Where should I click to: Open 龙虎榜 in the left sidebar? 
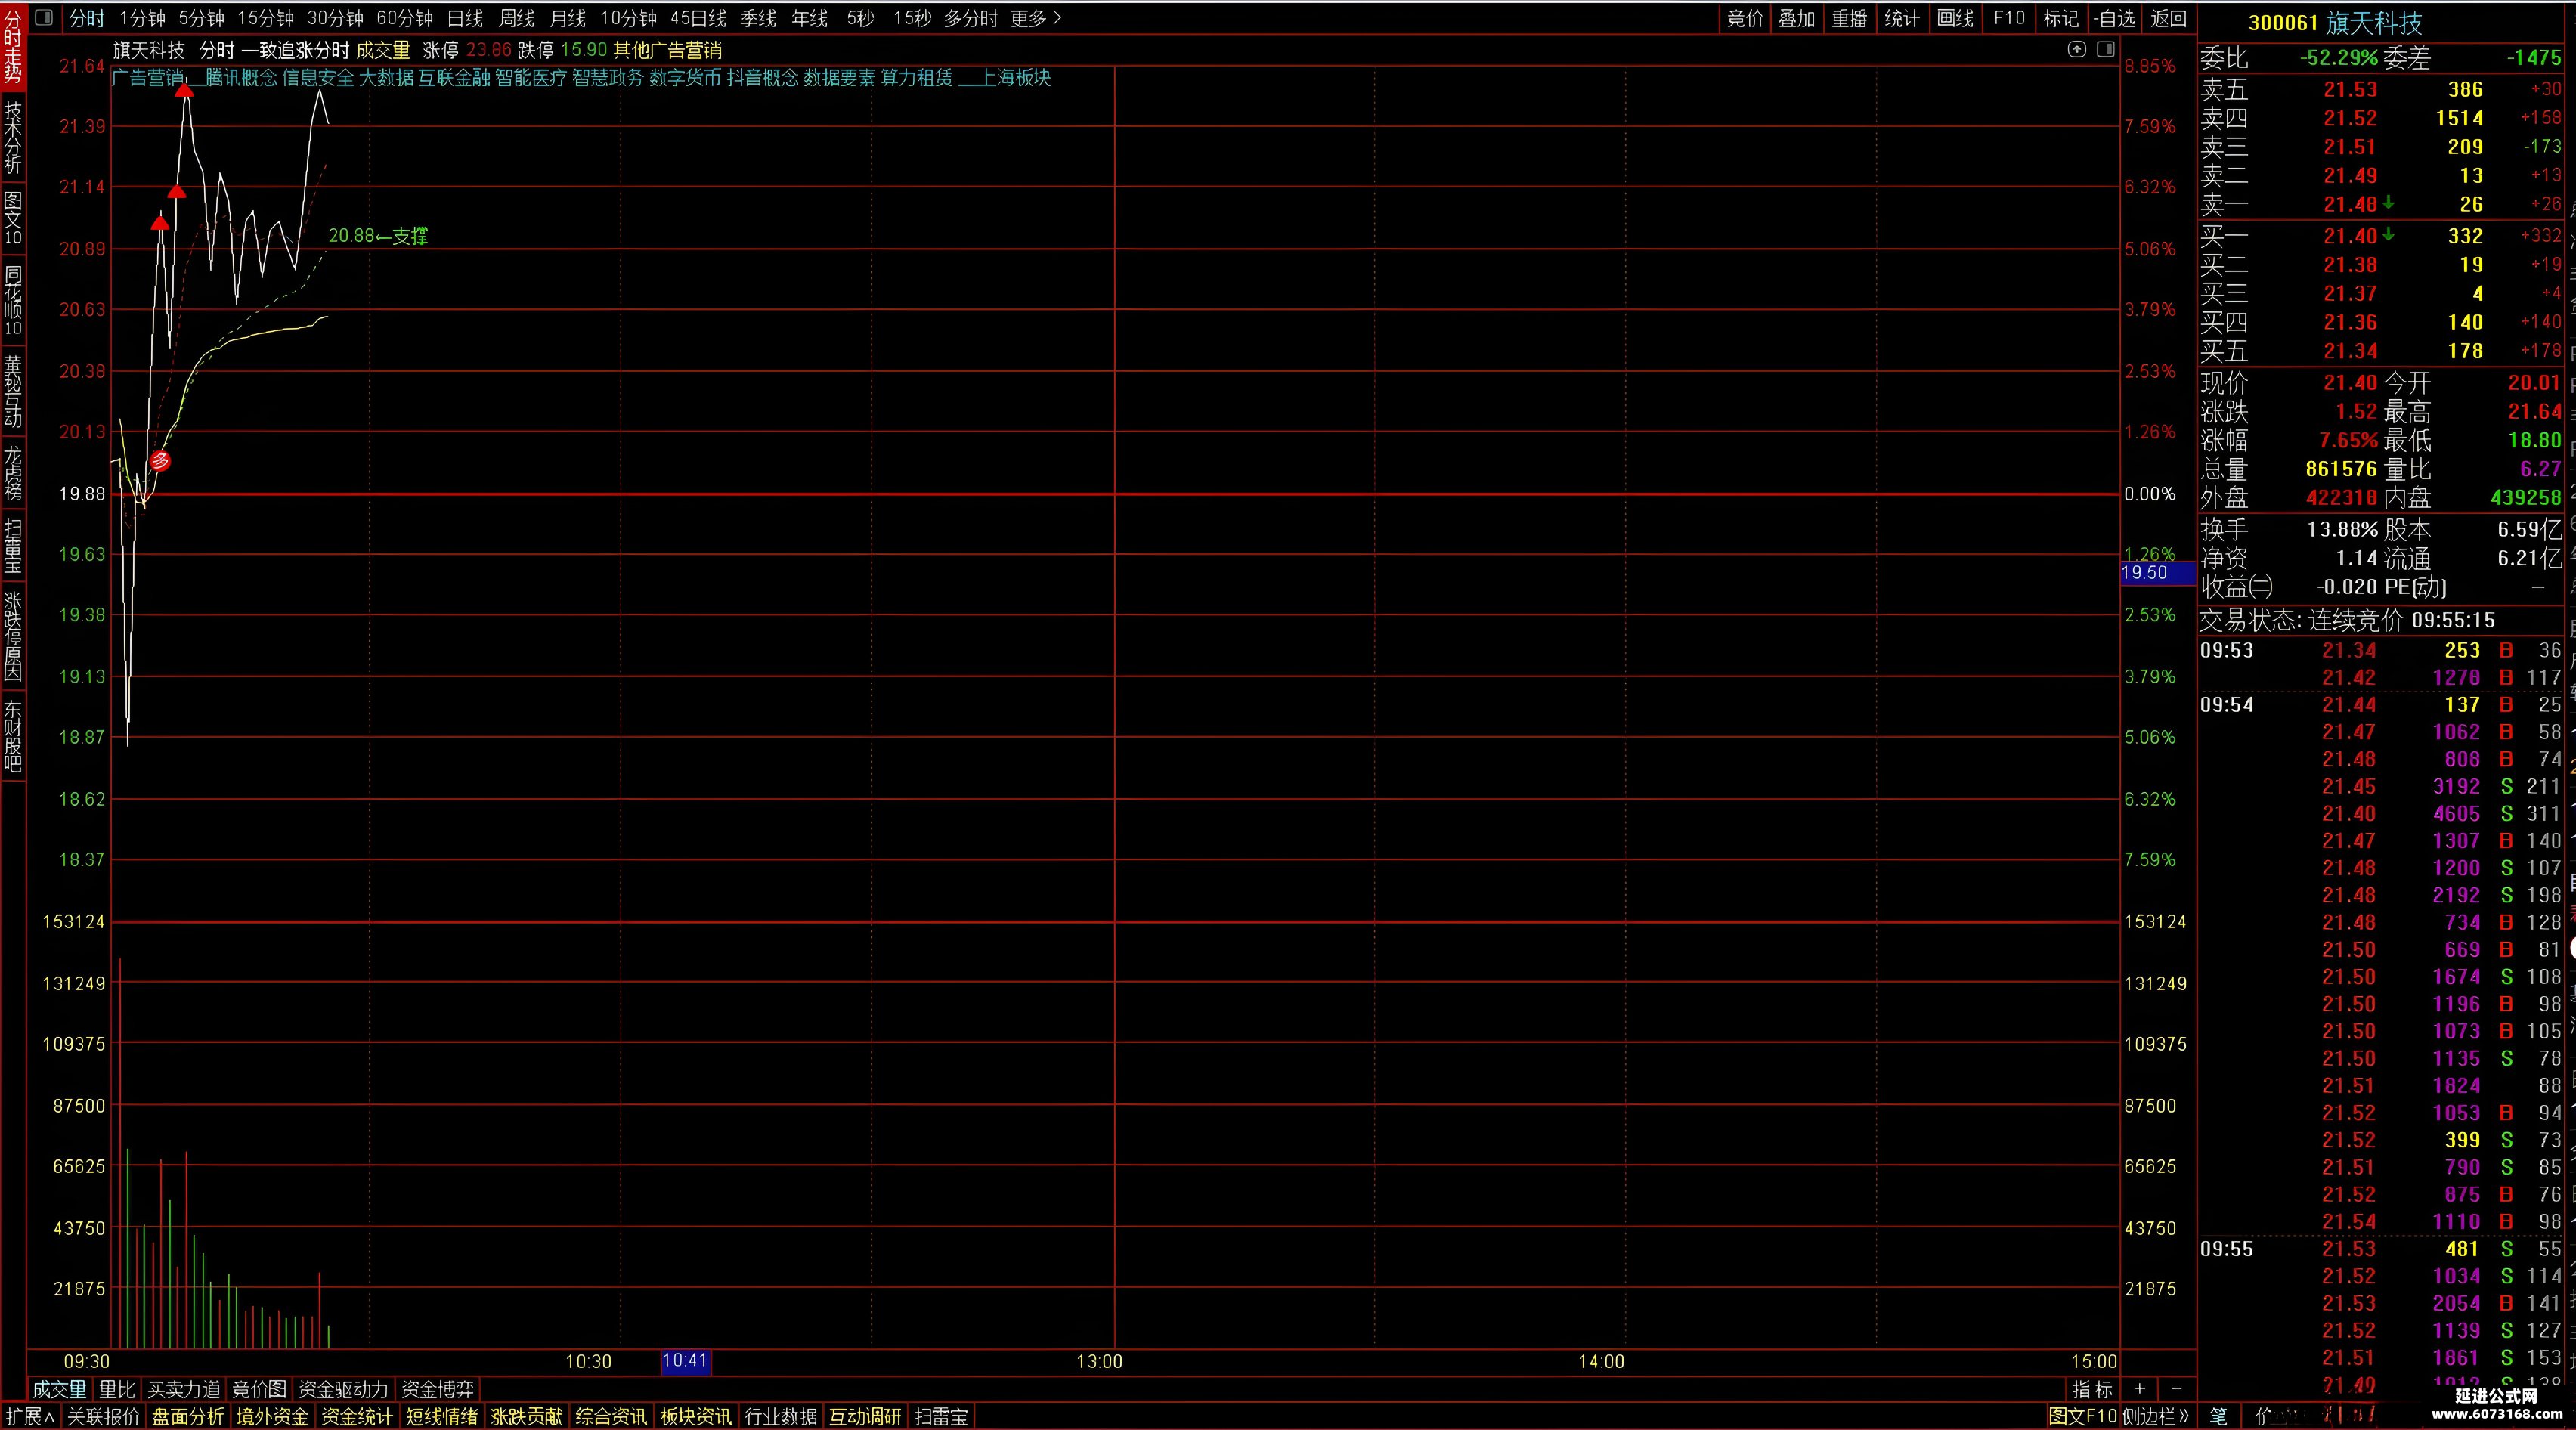(13, 473)
